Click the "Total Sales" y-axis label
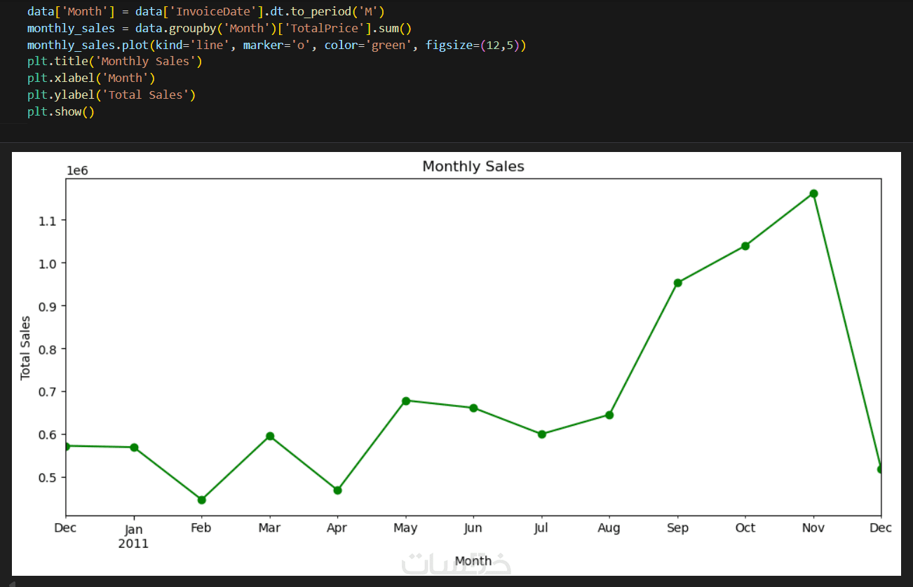Screen dimensions: 913x587 pyautogui.click(x=26, y=348)
